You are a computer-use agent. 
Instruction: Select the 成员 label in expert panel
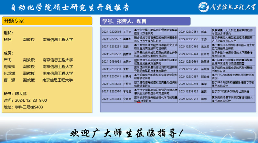(8, 53)
